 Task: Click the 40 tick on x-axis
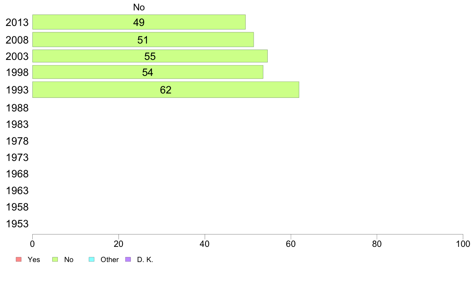[205, 244]
